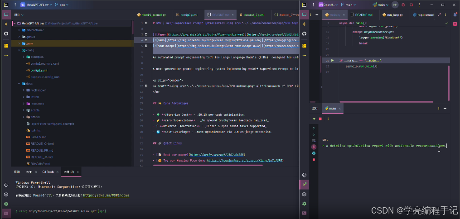Open Python Packages layers icon in left window
This screenshot has width=460, height=219.
(x=6, y=194)
